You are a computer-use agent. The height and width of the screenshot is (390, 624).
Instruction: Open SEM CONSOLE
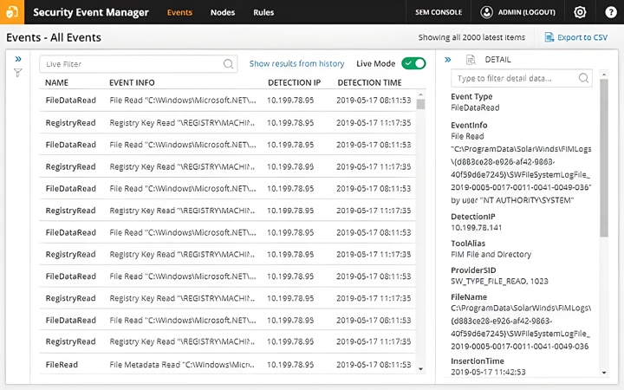(439, 12)
